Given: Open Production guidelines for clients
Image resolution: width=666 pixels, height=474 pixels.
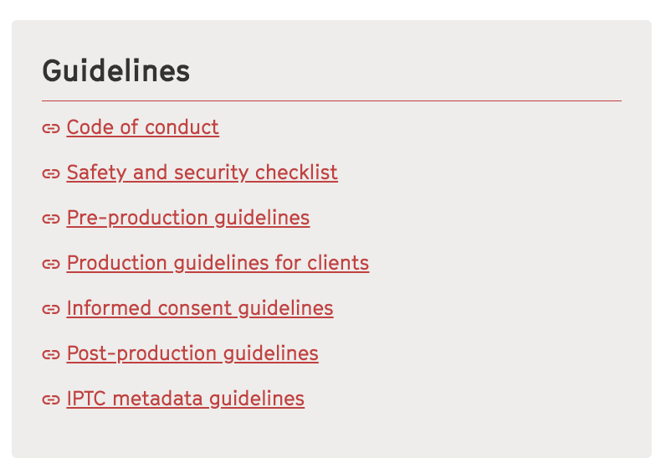Looking at the screenshot, I should [x=218, y=263].
